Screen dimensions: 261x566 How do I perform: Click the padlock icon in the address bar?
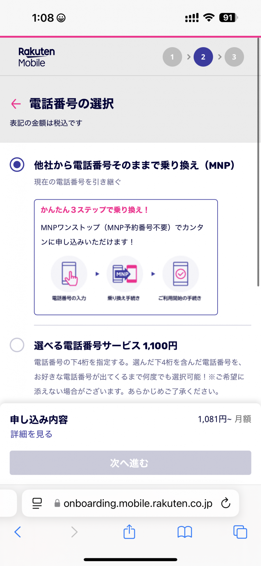point(57,503)
